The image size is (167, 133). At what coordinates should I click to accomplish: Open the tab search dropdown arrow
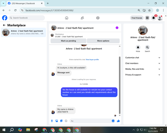(3, 3)
